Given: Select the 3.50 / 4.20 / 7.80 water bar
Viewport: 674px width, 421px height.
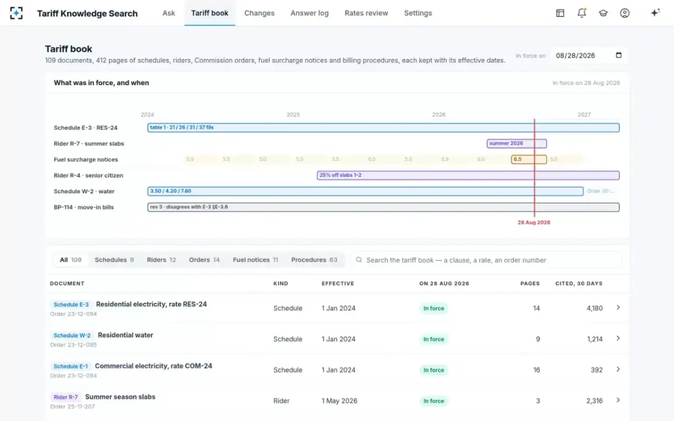Looking at the screenshot, I should point(366,191).
